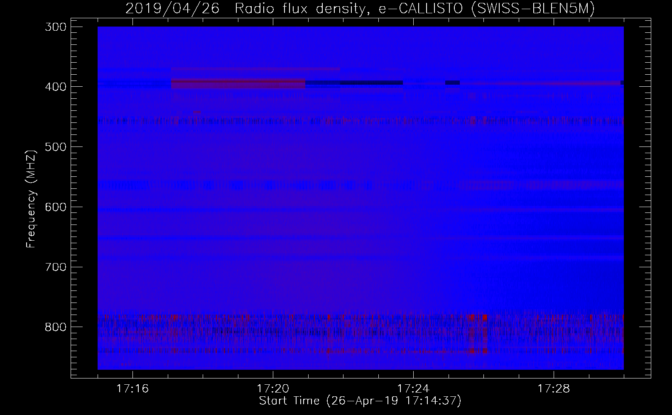Click the 600 frequency tick label
Image resolution: width=672 pixels, height=415 pixels.
tap(55, 207)
